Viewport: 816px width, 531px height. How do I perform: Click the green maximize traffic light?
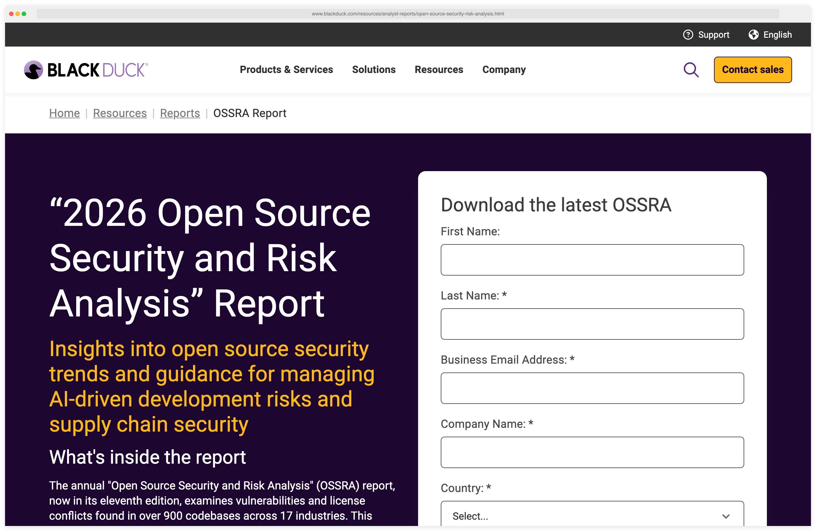coord(24,14)
